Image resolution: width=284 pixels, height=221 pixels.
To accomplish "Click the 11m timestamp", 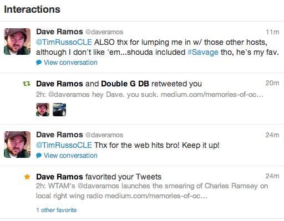I will [x=272, y=32].
